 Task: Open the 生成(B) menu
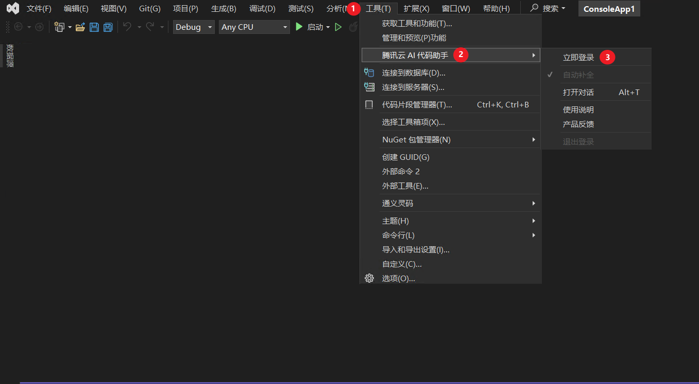[x=224, y=9]
